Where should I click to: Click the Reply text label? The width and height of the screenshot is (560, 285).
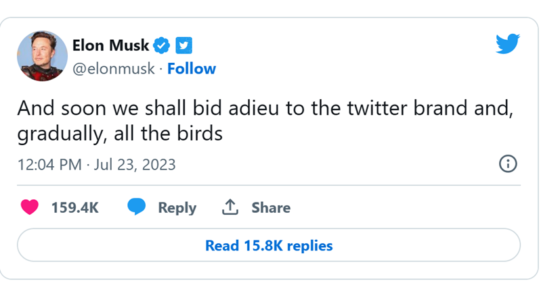click(x=177, y=208)
